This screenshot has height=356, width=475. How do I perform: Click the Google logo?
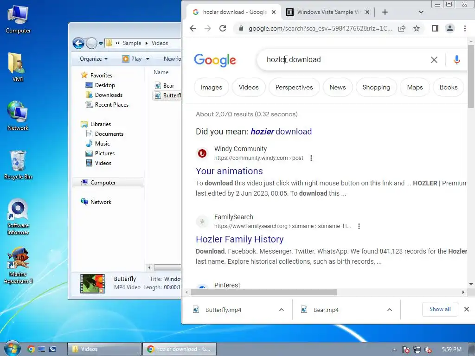tap(215, 60)
